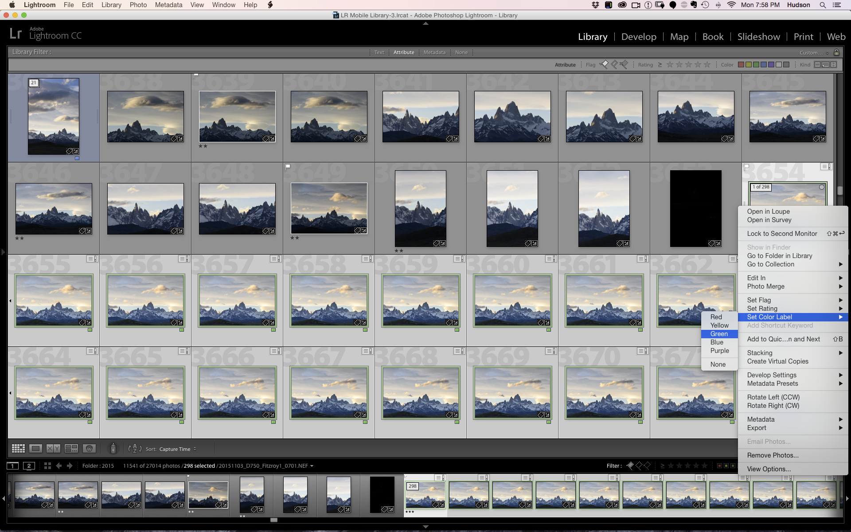Viewport: 851px width, 532px height.
Task: Click the filter lock padlock icon
Action: 836,52
